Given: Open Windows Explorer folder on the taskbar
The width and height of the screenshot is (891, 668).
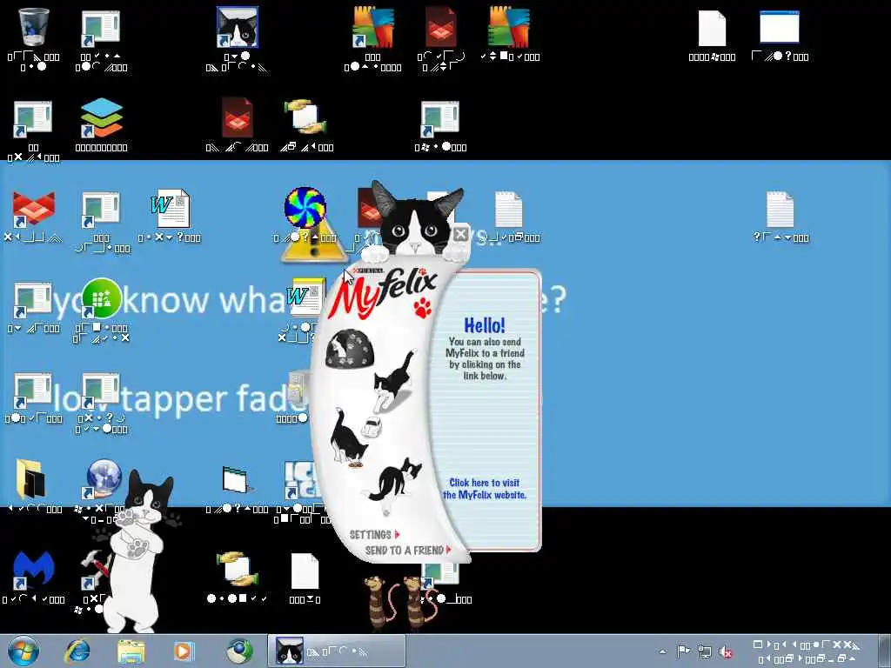Looking at the screenshot, I should [x=131, y=651].
